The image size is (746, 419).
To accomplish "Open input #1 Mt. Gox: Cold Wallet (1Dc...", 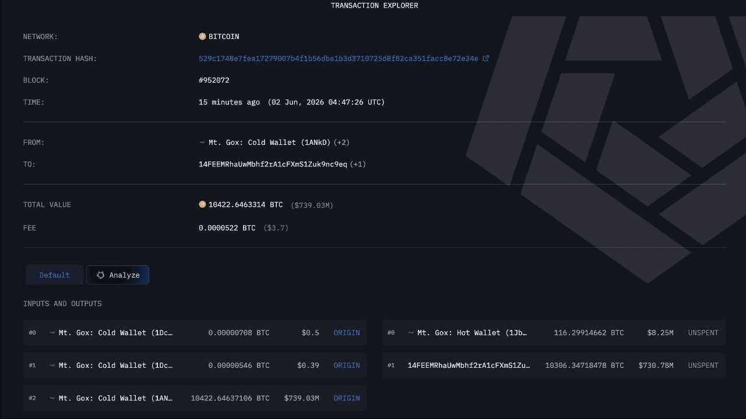I will pyautogui.click(x=116, y=365).
